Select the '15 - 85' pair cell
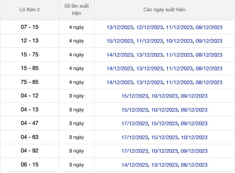235x173 pixels. (x=29, y=68)
